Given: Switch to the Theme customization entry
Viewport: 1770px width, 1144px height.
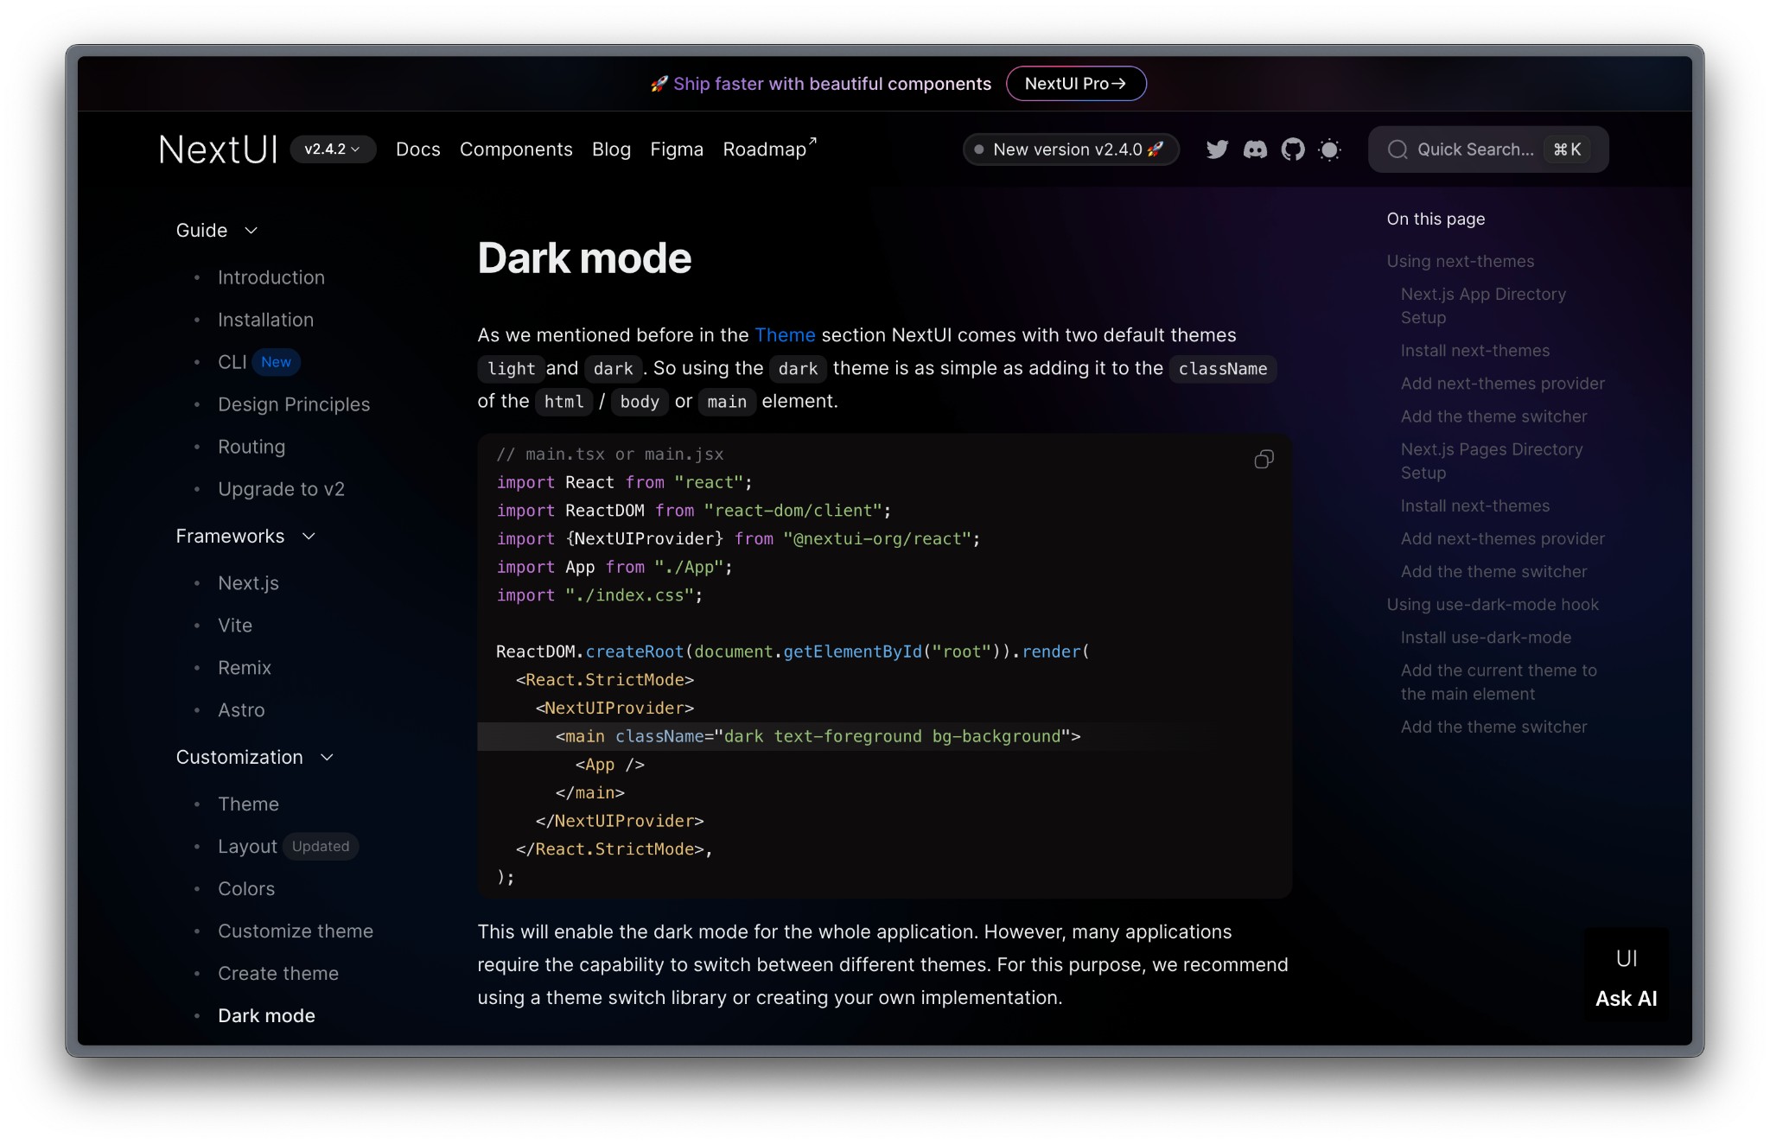Looking at the screenshot, I should tap(248, 804).
